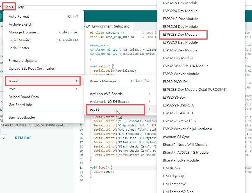Switch to Lesson01_Environment_Setup.ino tab
252x193 pixels.
(x=107, y=26)
